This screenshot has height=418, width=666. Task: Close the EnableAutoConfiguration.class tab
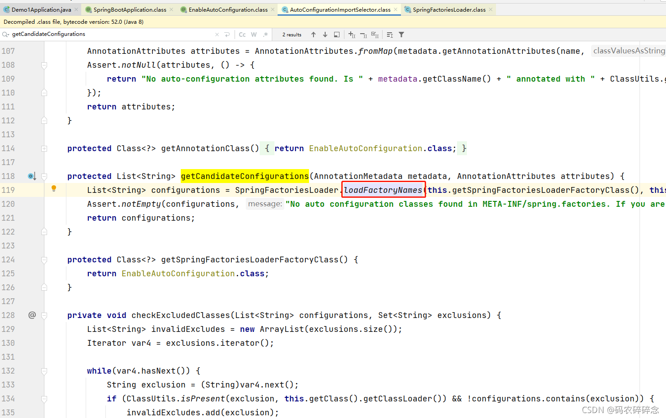(x=273, y=9)
